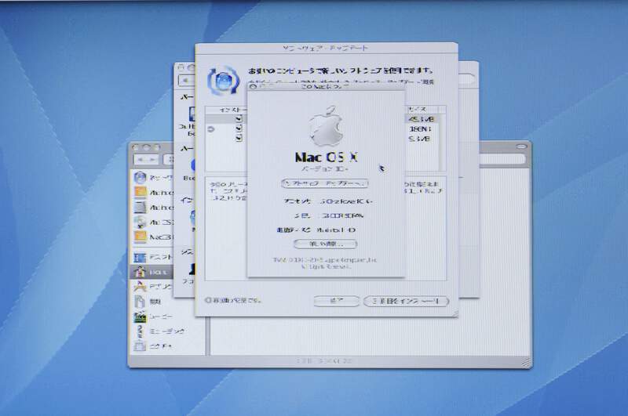Open the Movies icon in Finder sidebar
This screenshot has width=628, height=416.
tap(140, 317)
